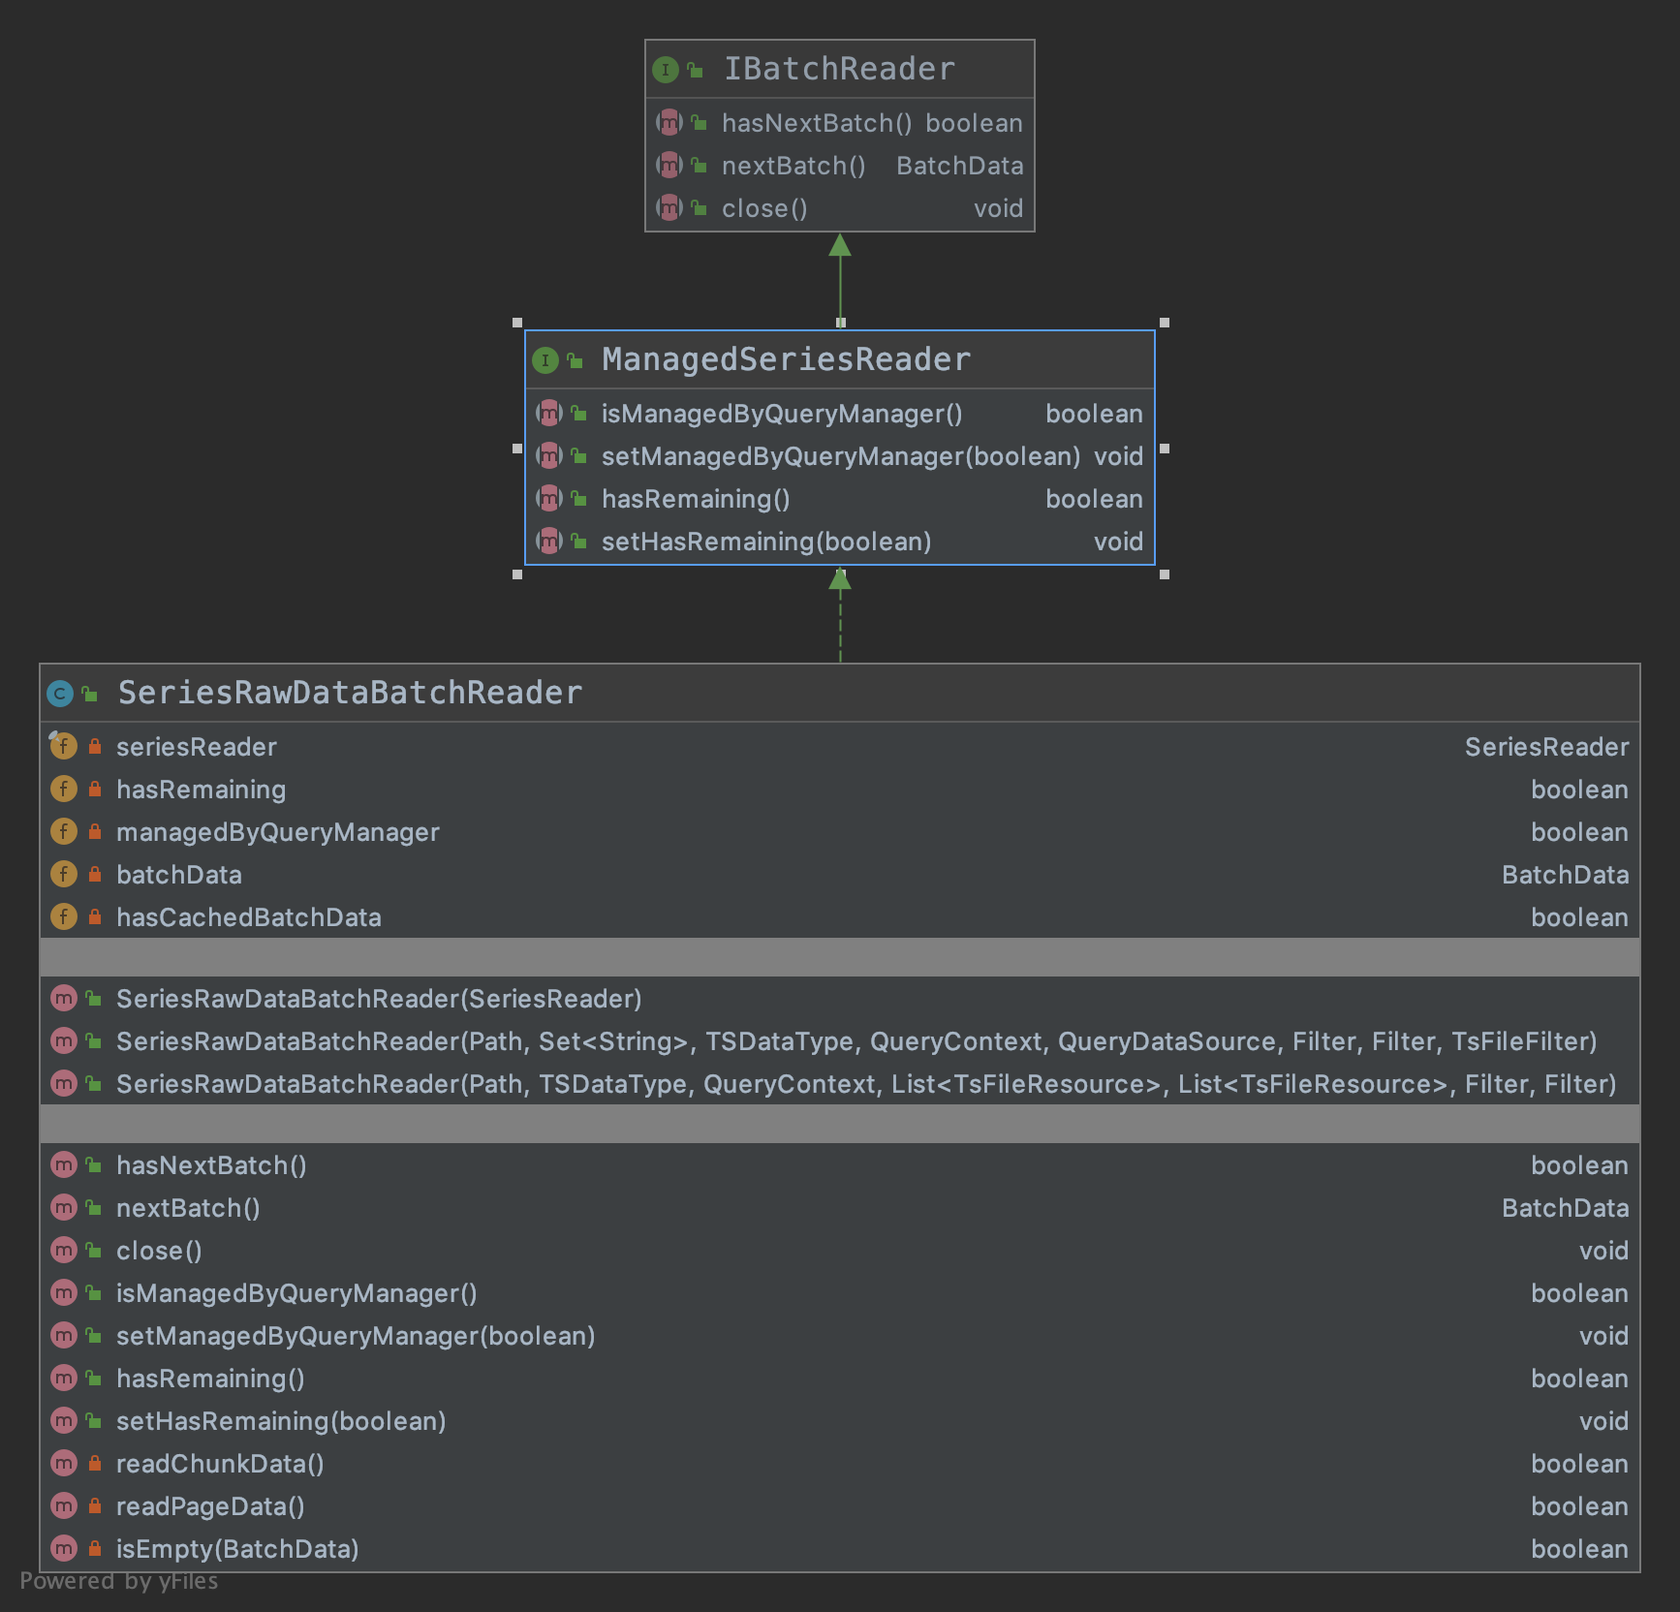The height and width of the screenshot is (1612, 1680).
Task: Click method icon beside isManagedByQueryManager() in ManagedSeriesReader
Action: coord(549,413)
